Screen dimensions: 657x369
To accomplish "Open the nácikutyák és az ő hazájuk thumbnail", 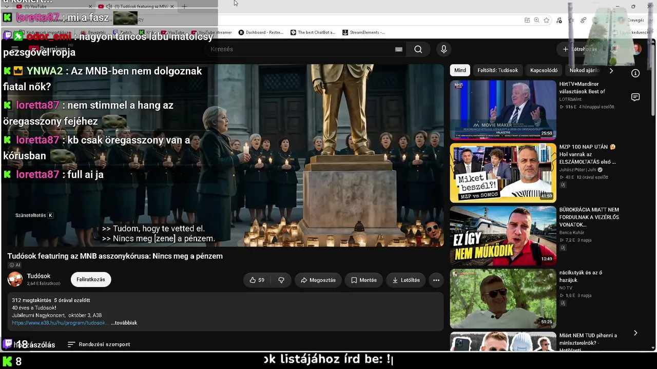I will click(503, 299).
